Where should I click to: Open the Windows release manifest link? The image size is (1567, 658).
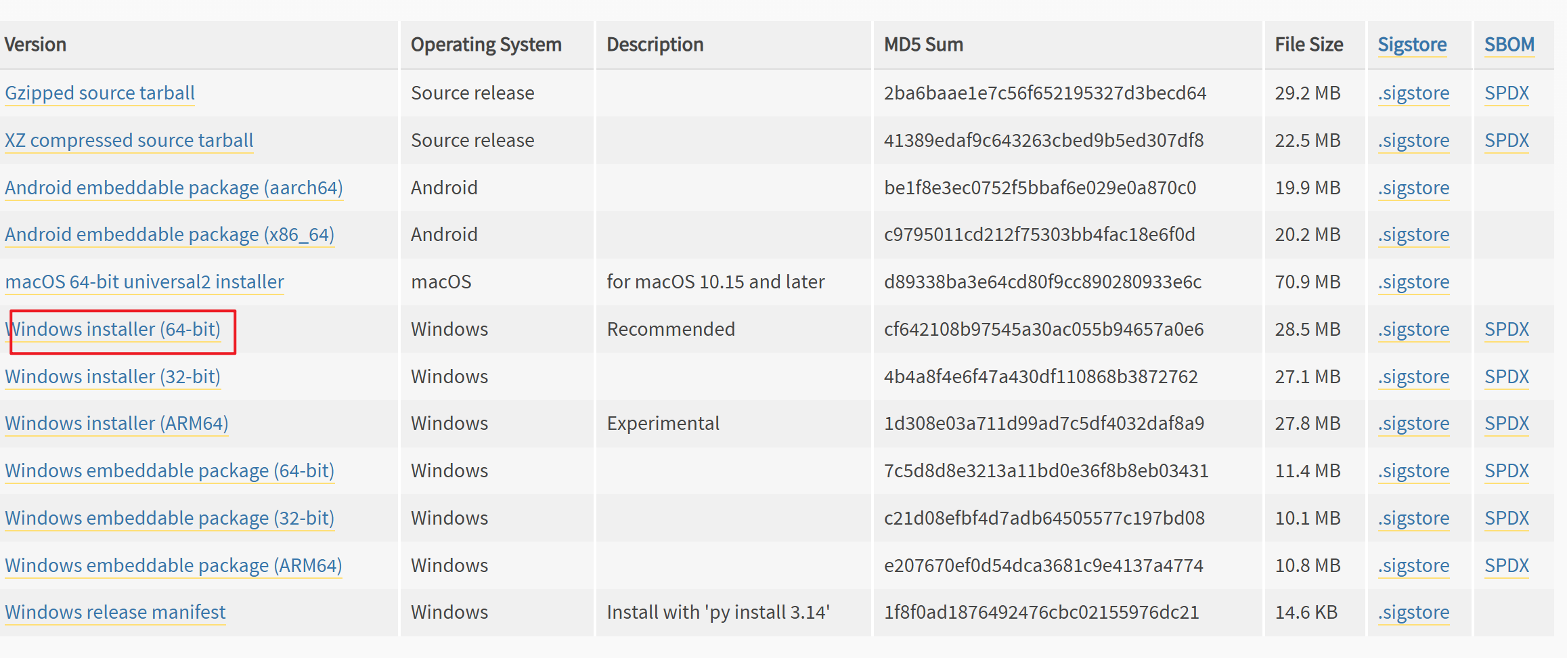(115, 612)
